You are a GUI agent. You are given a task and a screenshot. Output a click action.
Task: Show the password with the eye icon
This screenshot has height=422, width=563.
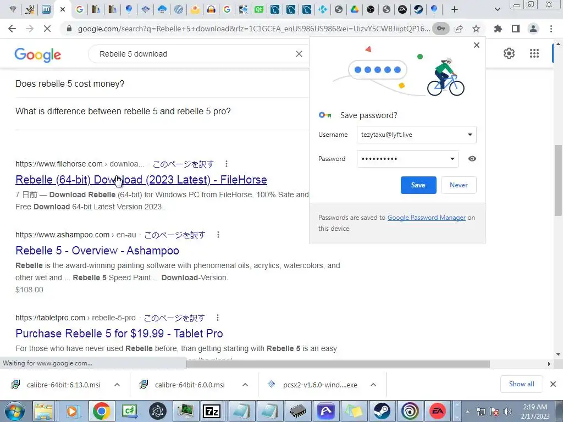click(x=472, y=159)
